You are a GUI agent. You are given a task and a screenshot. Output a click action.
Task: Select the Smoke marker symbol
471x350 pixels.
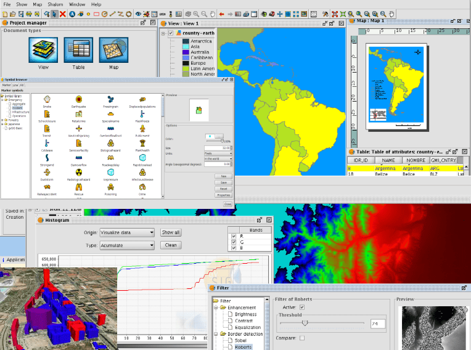click(47, 99)
